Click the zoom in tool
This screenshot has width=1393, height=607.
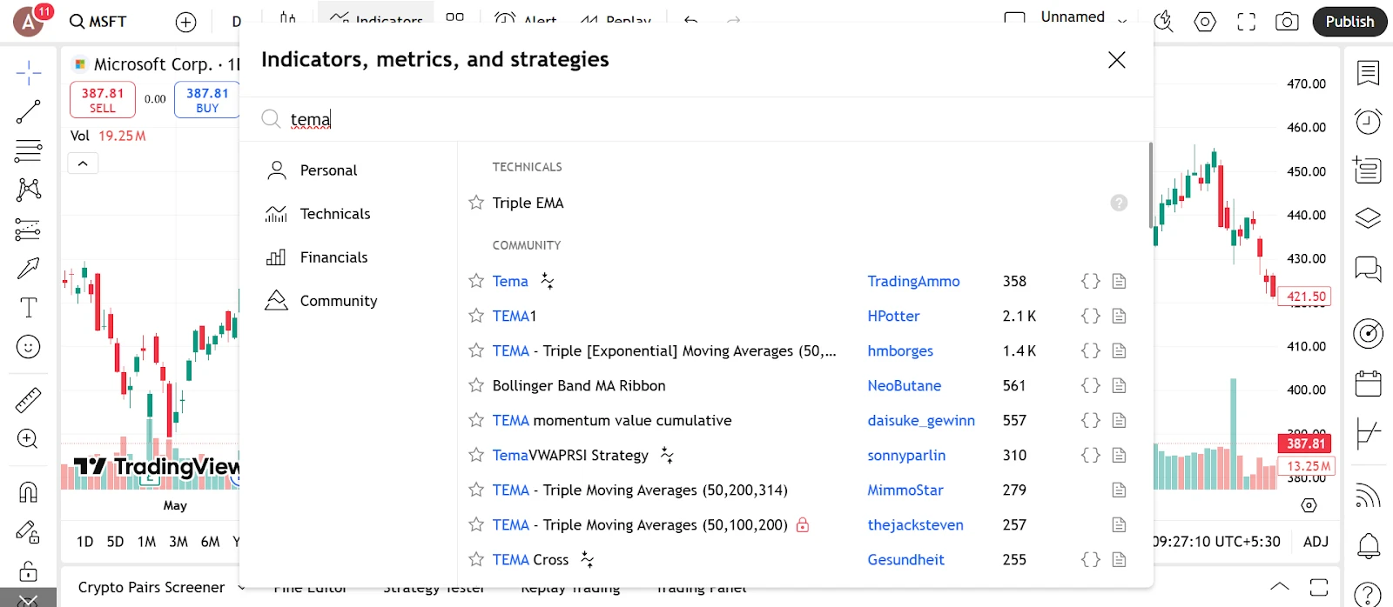28,439
